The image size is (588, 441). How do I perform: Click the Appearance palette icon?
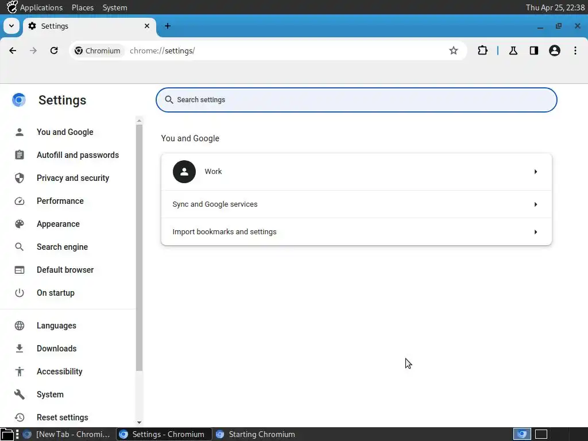(x=20, y=224)
